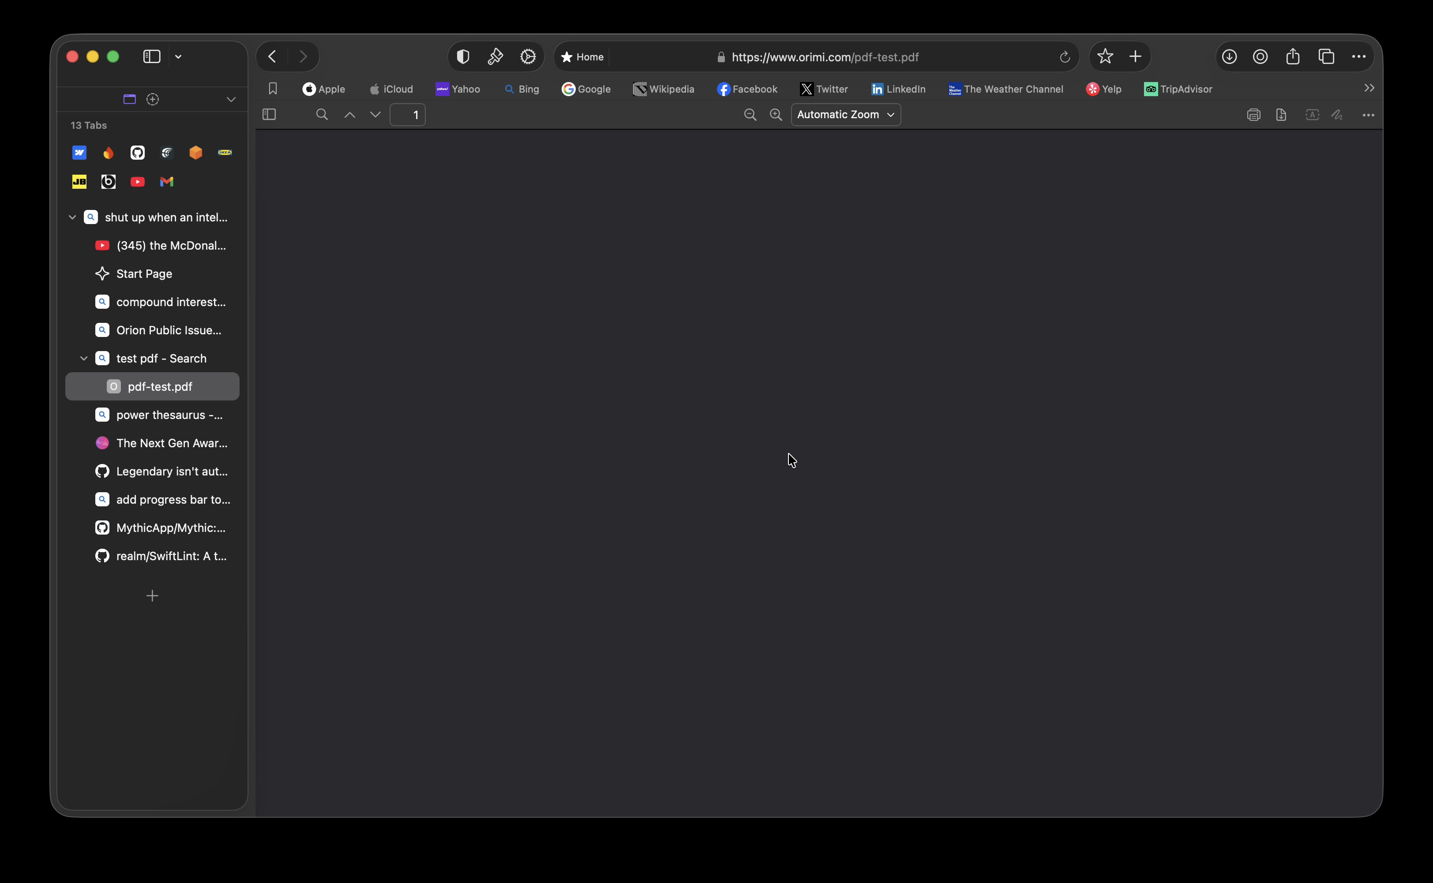Viewport: 1433px width, 883px height.
Task: Select the PDF draw annotation tool
Action: click(x=1337, y=115)
